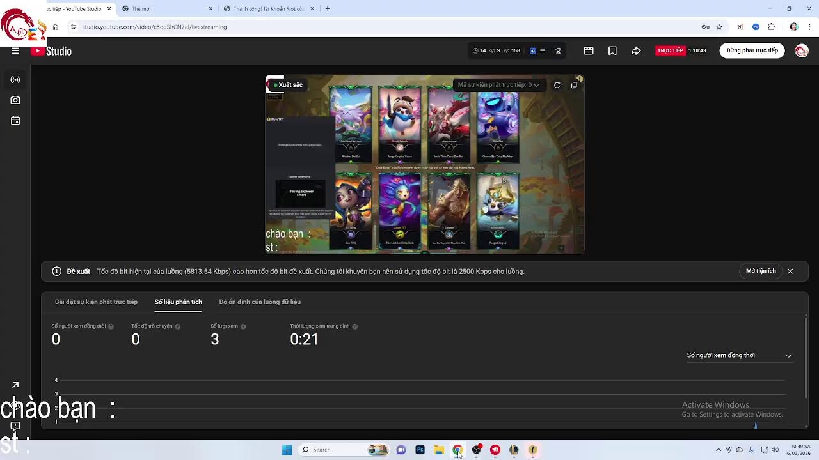This screenshot has width=819, height=460.
Task: Open the pop-out arrow icon in left sidebar
Action: pos(15,385)
